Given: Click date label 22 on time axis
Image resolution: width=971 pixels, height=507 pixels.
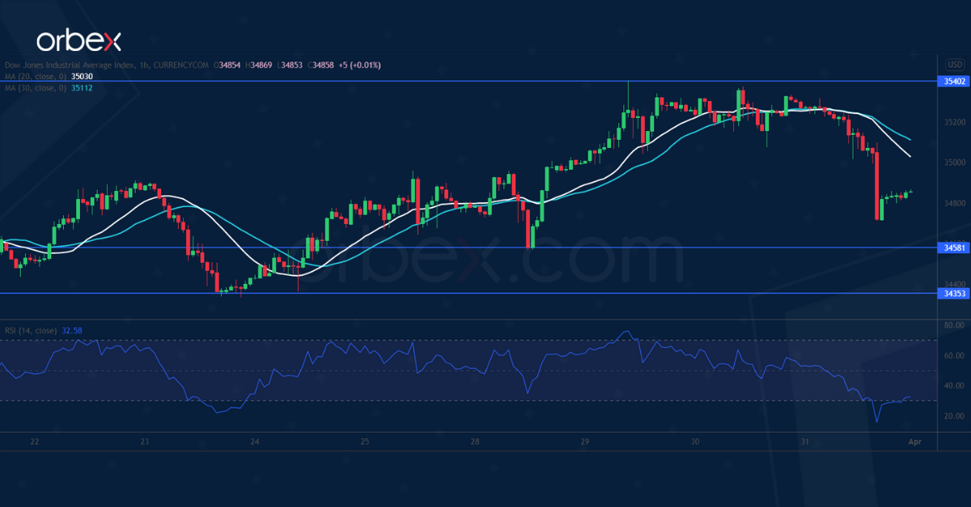Looking at the screenshot, I should tap(34, 442).
